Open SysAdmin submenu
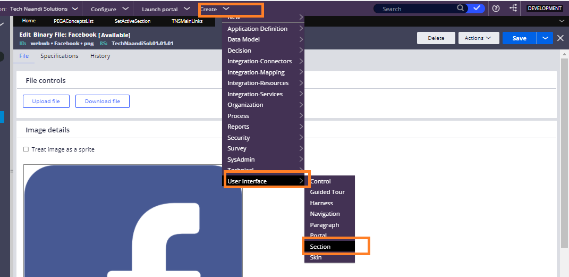 pyautogui.click(x=263, y=160)
